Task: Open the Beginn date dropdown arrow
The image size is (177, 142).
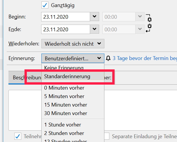Action: (94, 17)
